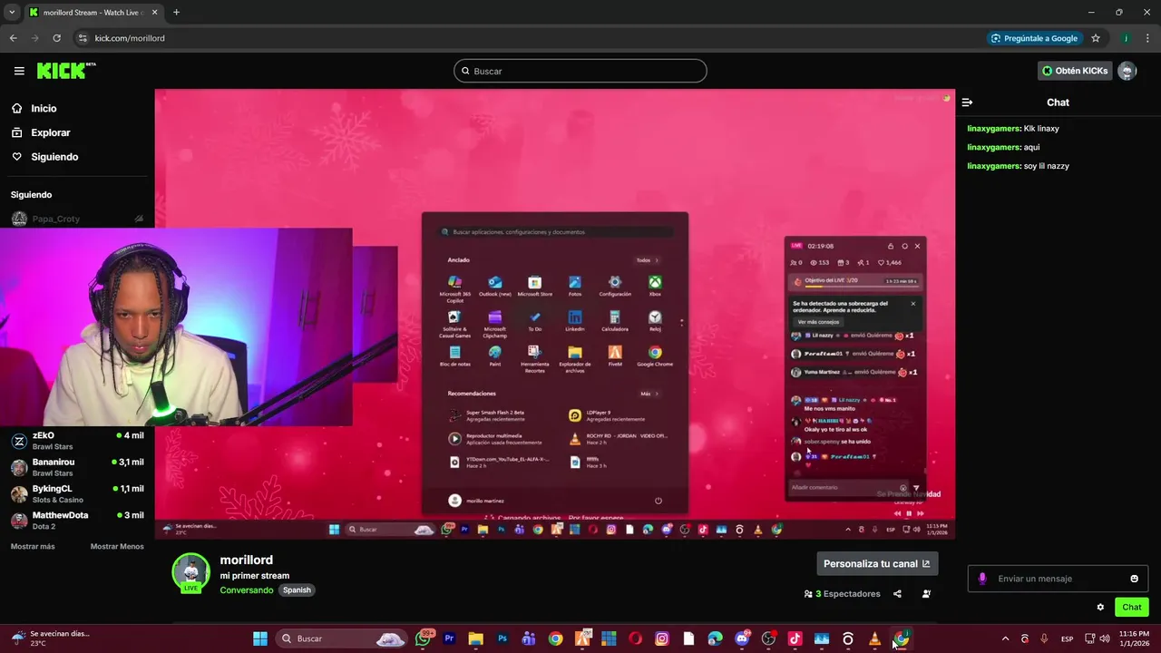Viewport: 1161px width, 653px height.
Task: Open the Chrome tab search dropdown
Action: click(x=11, y=12)
